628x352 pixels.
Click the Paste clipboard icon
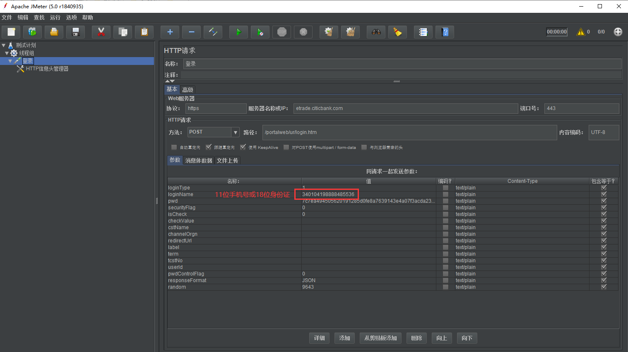pyautogui.click(x=144, y=32)
